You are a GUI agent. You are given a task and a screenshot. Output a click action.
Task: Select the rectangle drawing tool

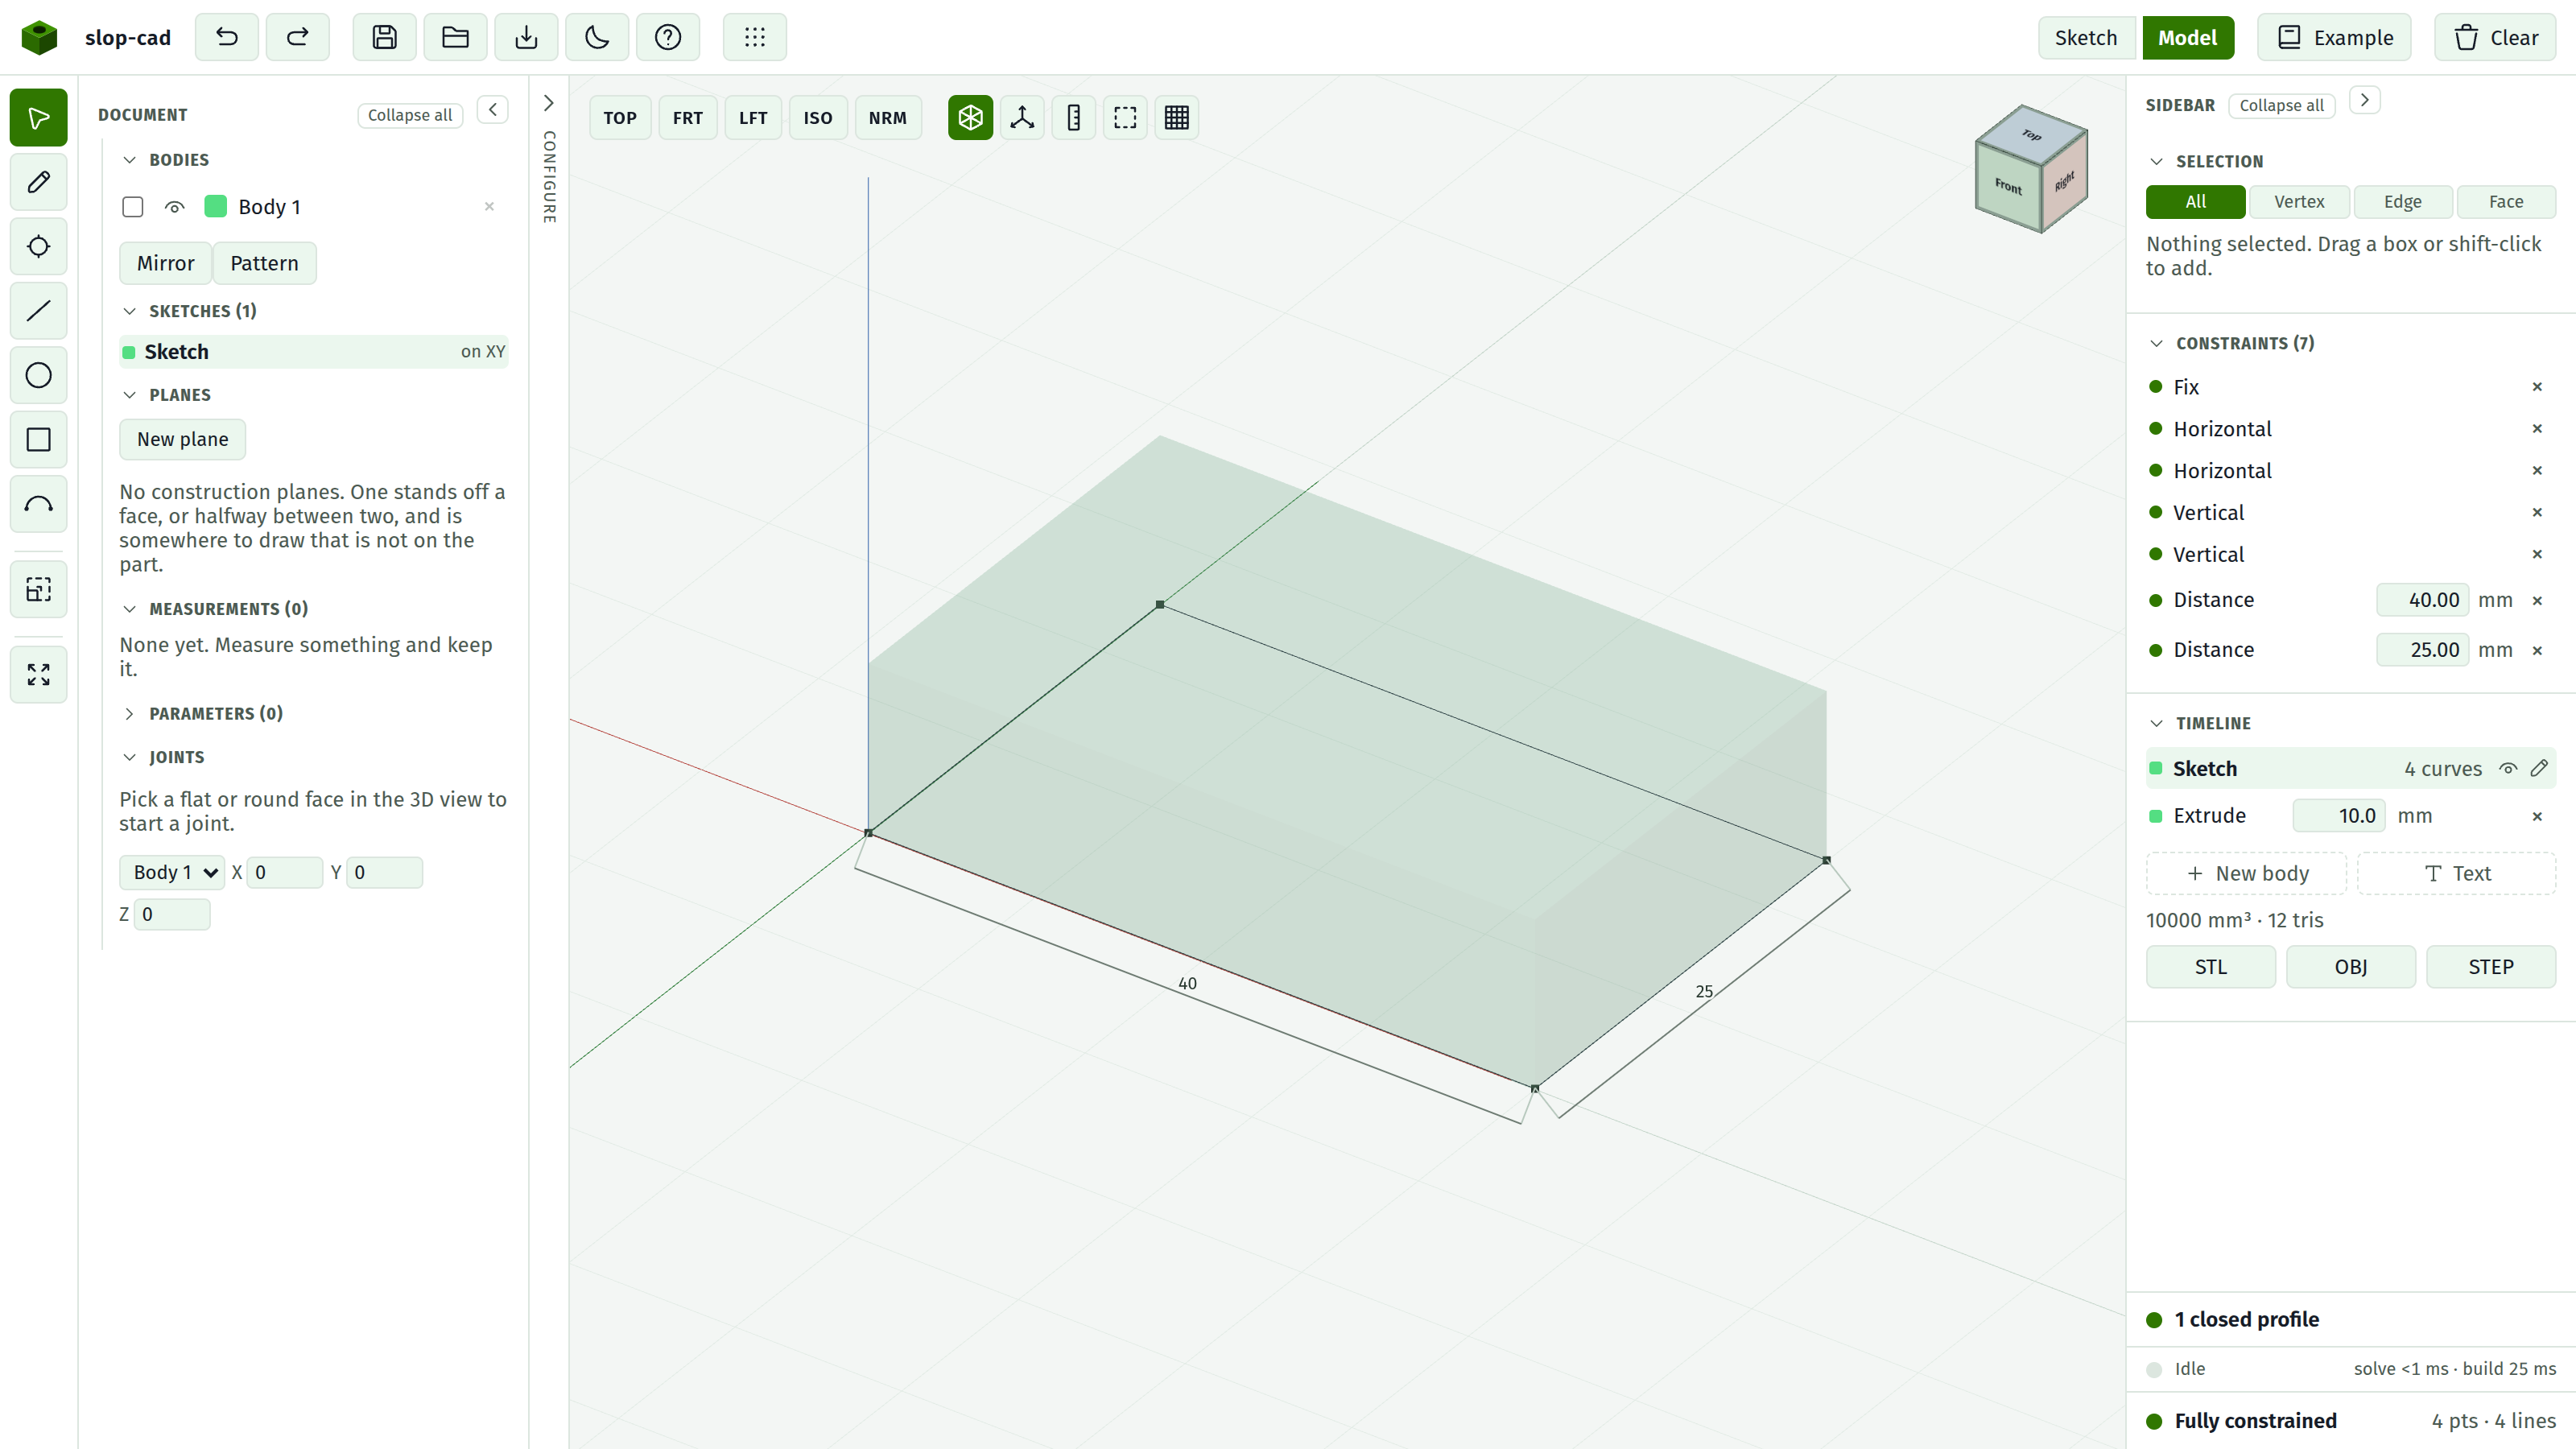(38, 440)
